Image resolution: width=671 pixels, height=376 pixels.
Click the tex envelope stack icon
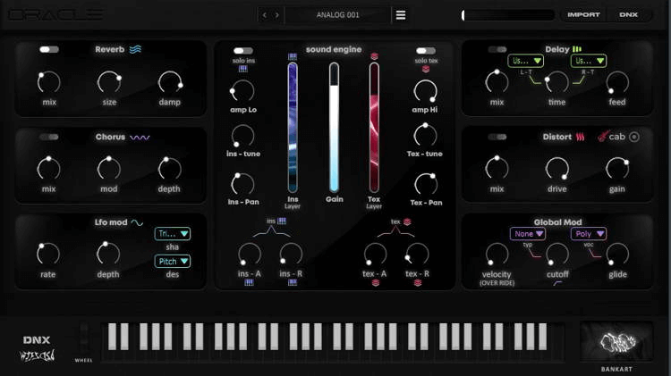pyautogui.click(x=407, y=221)
